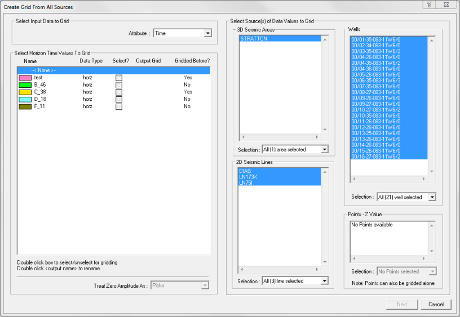Image resolution: width=460 pixels, height=317 pixels.
Task: Select the D_18 horizon name
Action: pyautogui.click(x=40, y=99)
